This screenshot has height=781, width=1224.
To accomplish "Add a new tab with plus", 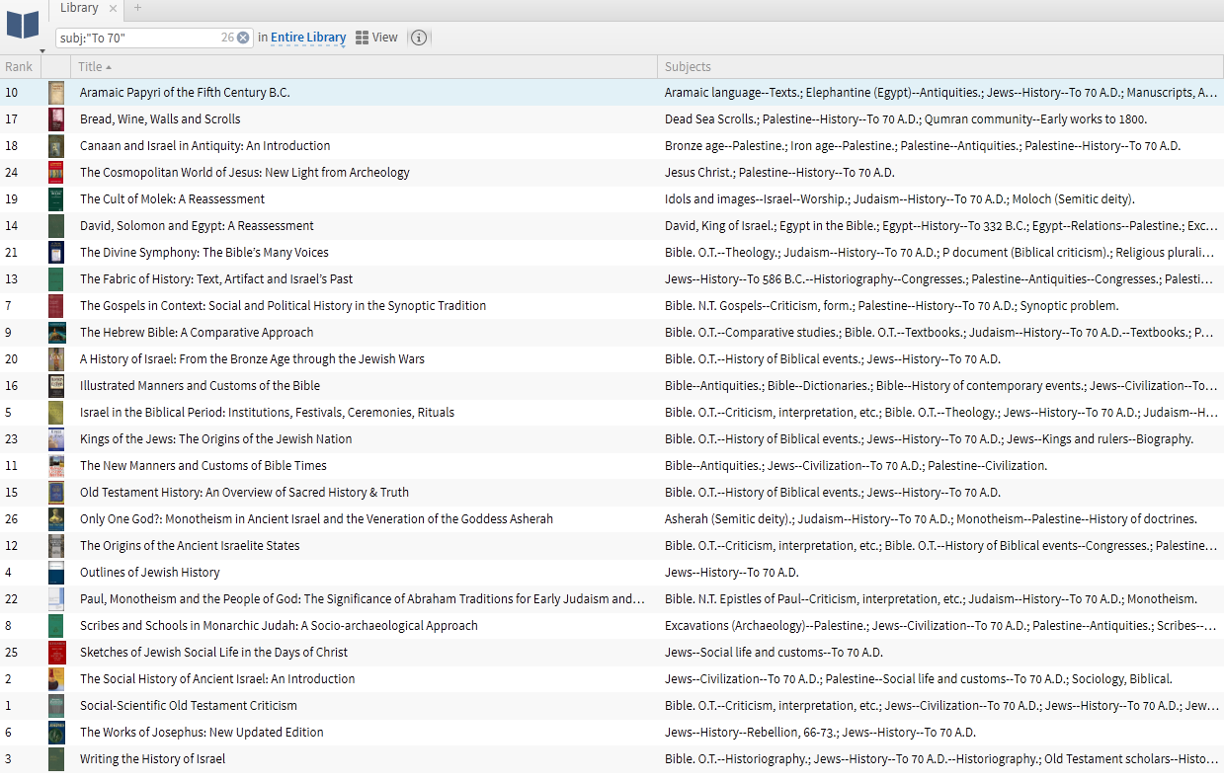I will pos(137,8).
